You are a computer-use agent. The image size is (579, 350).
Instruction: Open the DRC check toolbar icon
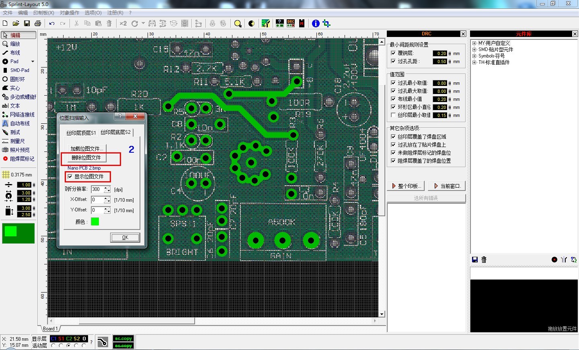pos(291,24)
